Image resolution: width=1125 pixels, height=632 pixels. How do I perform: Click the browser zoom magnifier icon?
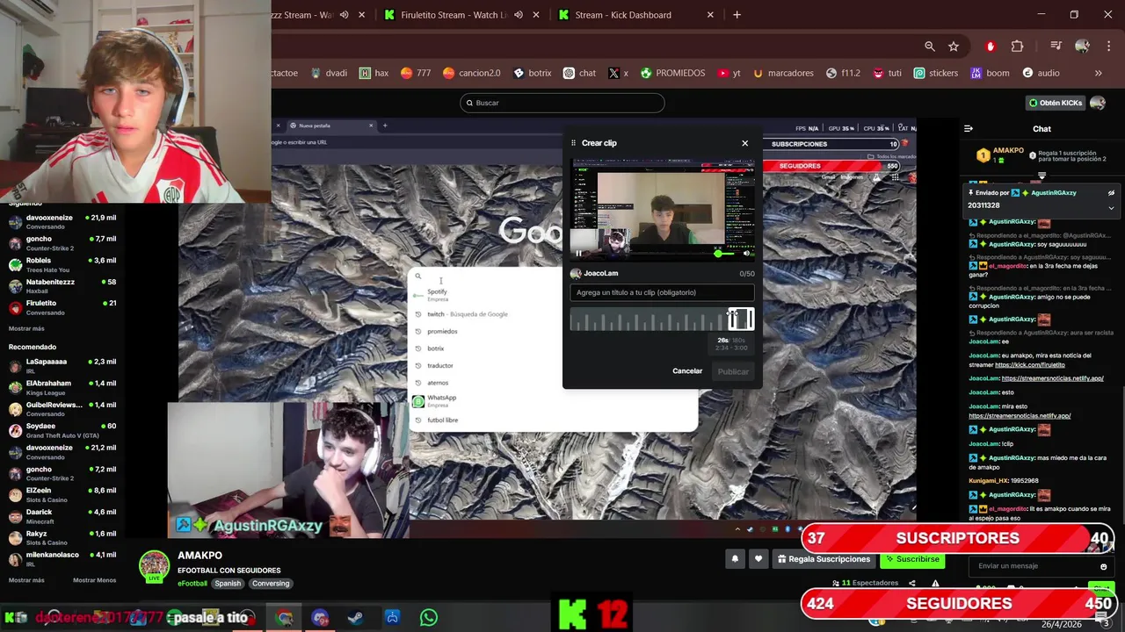pyautogui.click(x=929, y=47)
